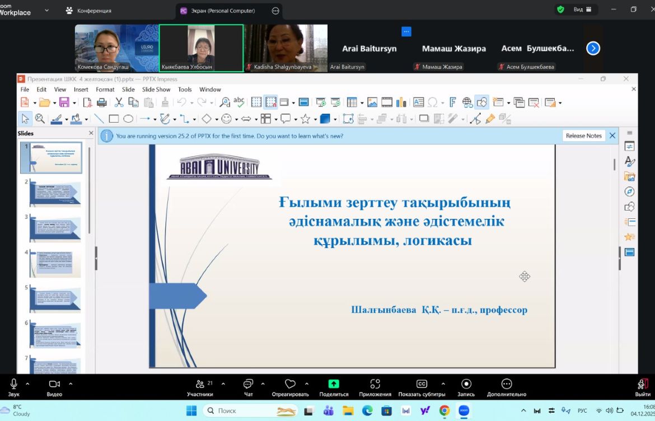
Task: Select the Ellipse drawing tool
Action: coord(128,119)
